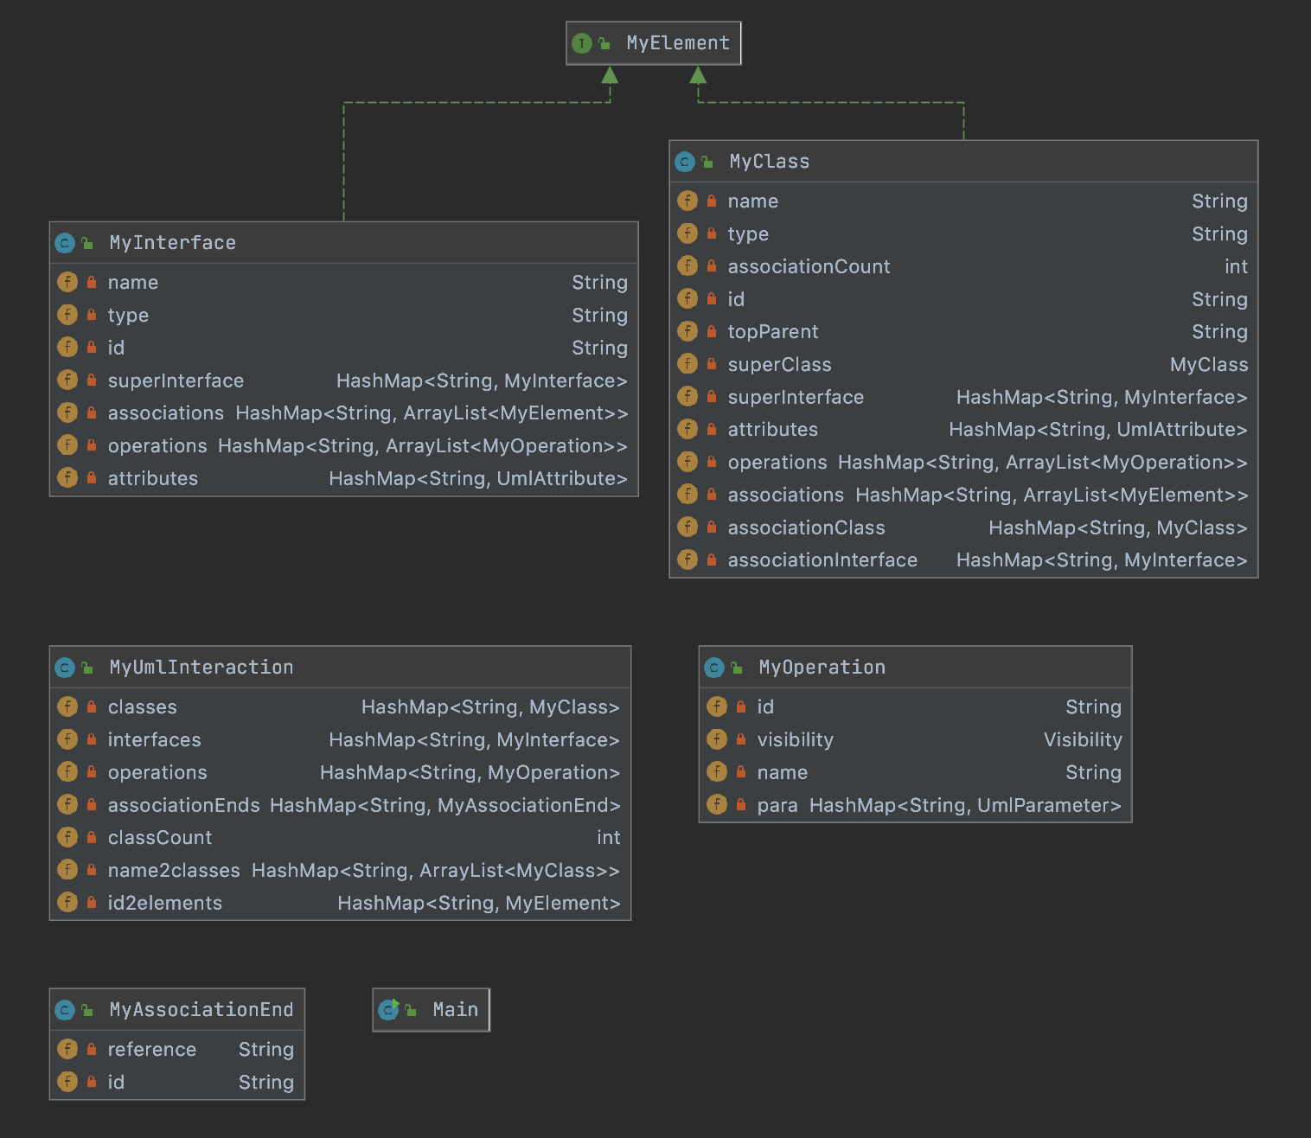Click the name field label in MyInterface
This screenshot has width=1311, height=1138.
(x=133, y=283)
